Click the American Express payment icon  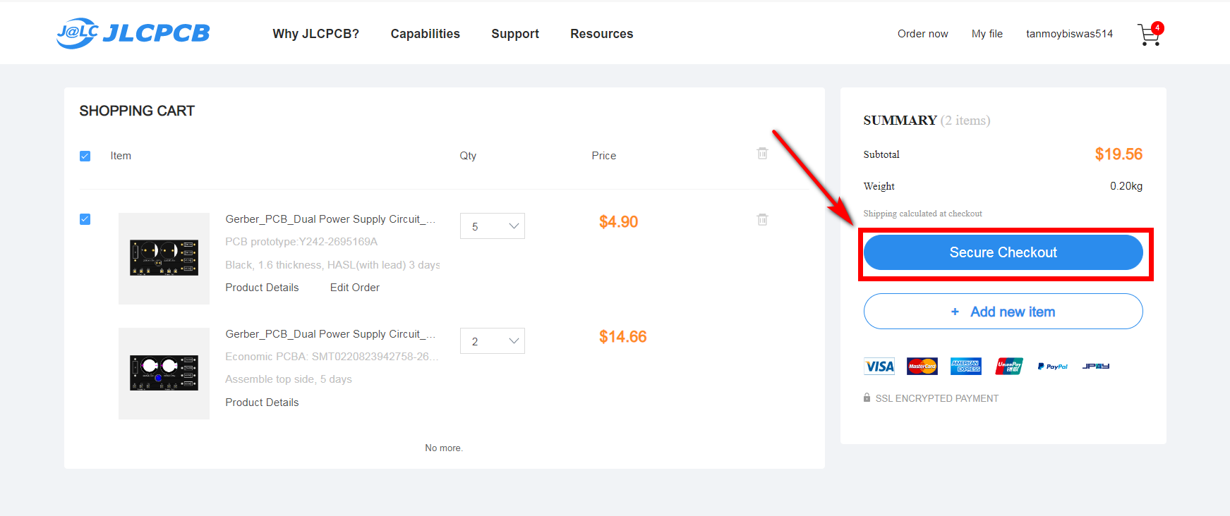(965, 367)
